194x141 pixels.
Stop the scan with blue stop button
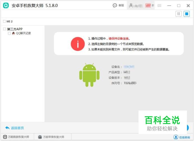point(187,14)
